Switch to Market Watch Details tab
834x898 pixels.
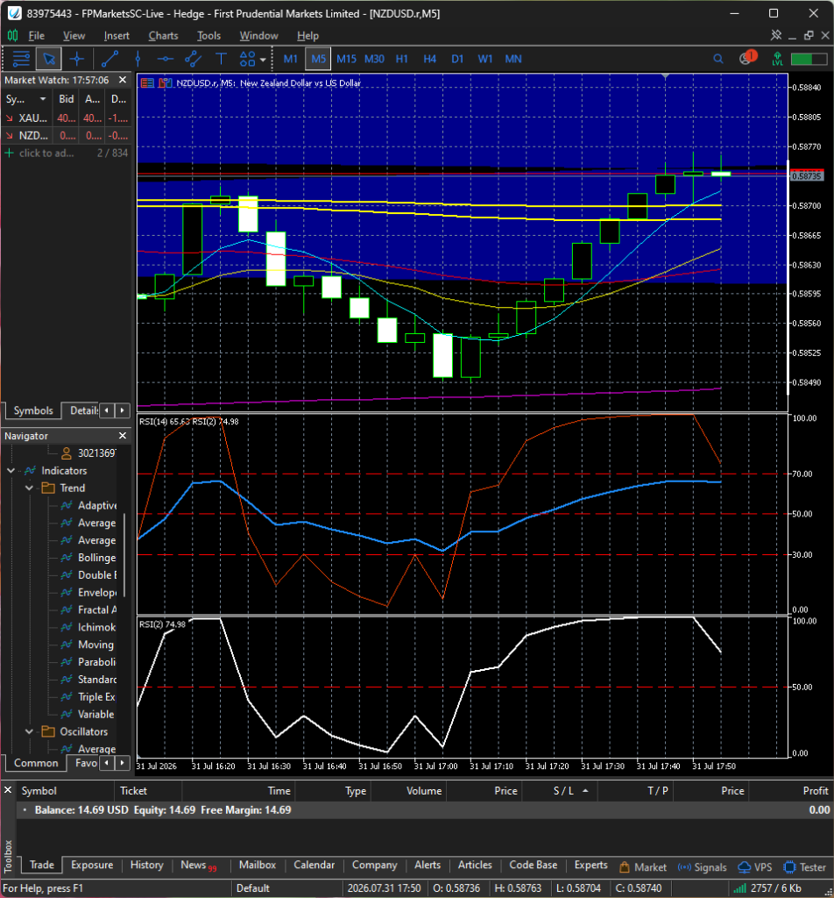83,410
